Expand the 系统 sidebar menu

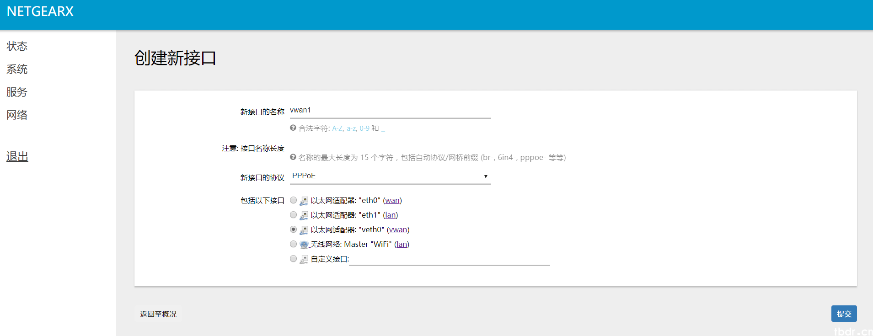(x=17, y=69)
